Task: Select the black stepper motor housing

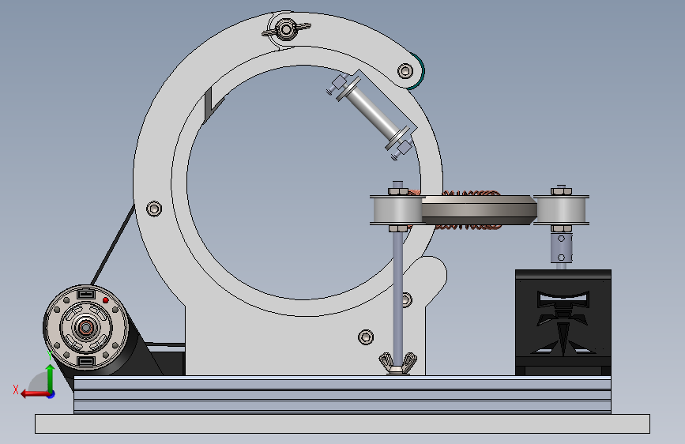Action: 563,322
